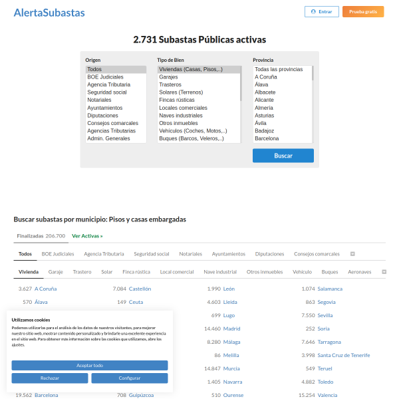Select Albacete in Provincia list

coord(283,92)
